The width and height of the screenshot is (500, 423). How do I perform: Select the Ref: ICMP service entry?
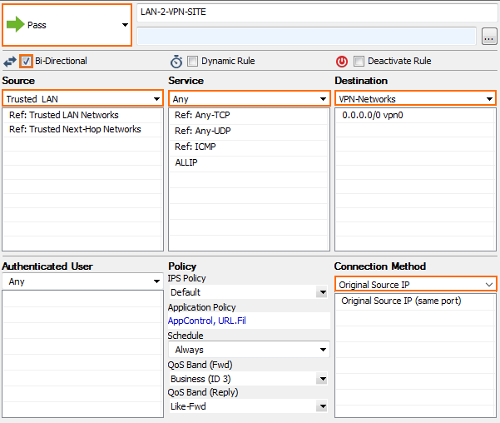coord(196,147)
